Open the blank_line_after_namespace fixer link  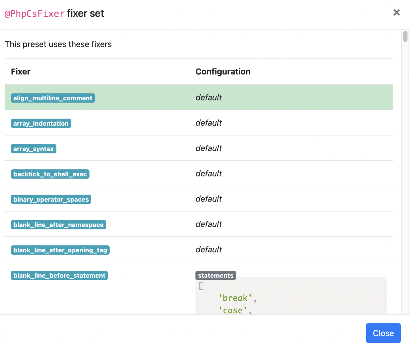pos(59,225)
